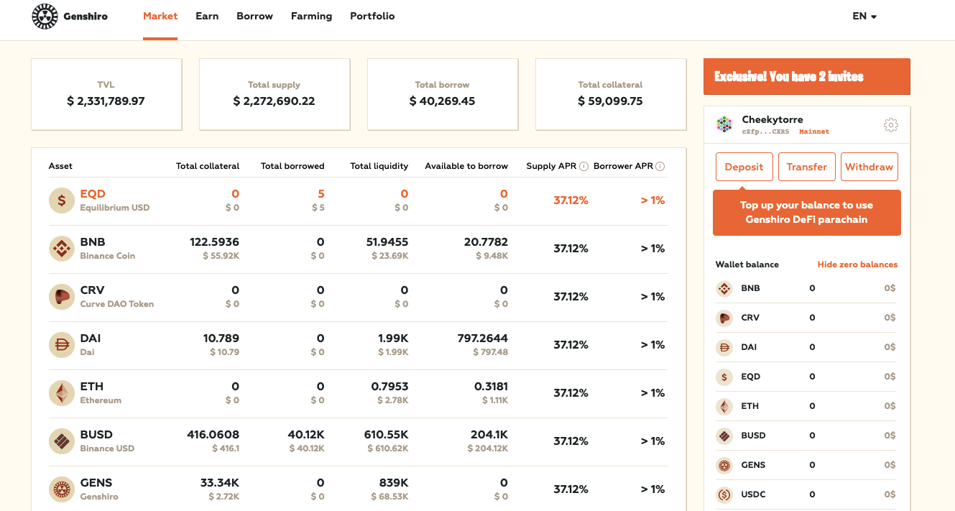Click ETH icon in wallet balance
Screen dimensions: 955x511
point(724,406)
